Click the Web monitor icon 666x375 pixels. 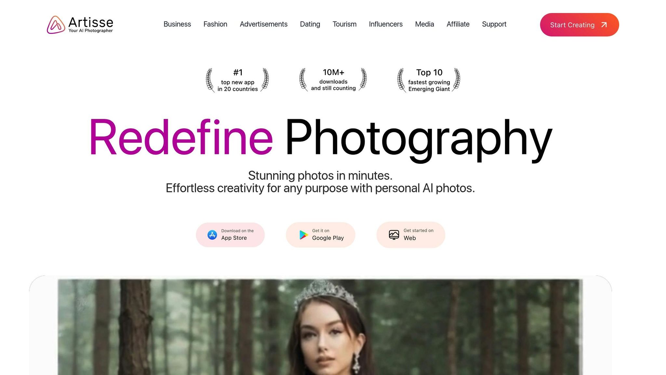click(x=394, y=235)
